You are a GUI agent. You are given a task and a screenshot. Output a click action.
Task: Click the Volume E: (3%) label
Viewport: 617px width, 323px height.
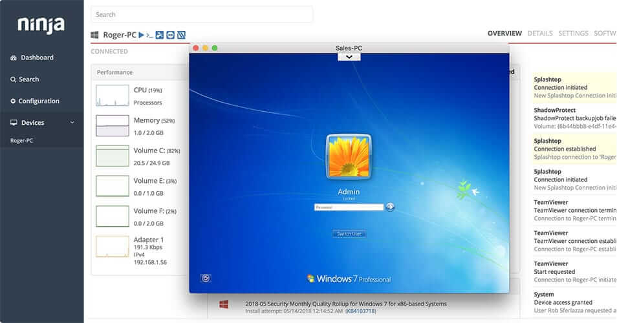pos(155,181)
